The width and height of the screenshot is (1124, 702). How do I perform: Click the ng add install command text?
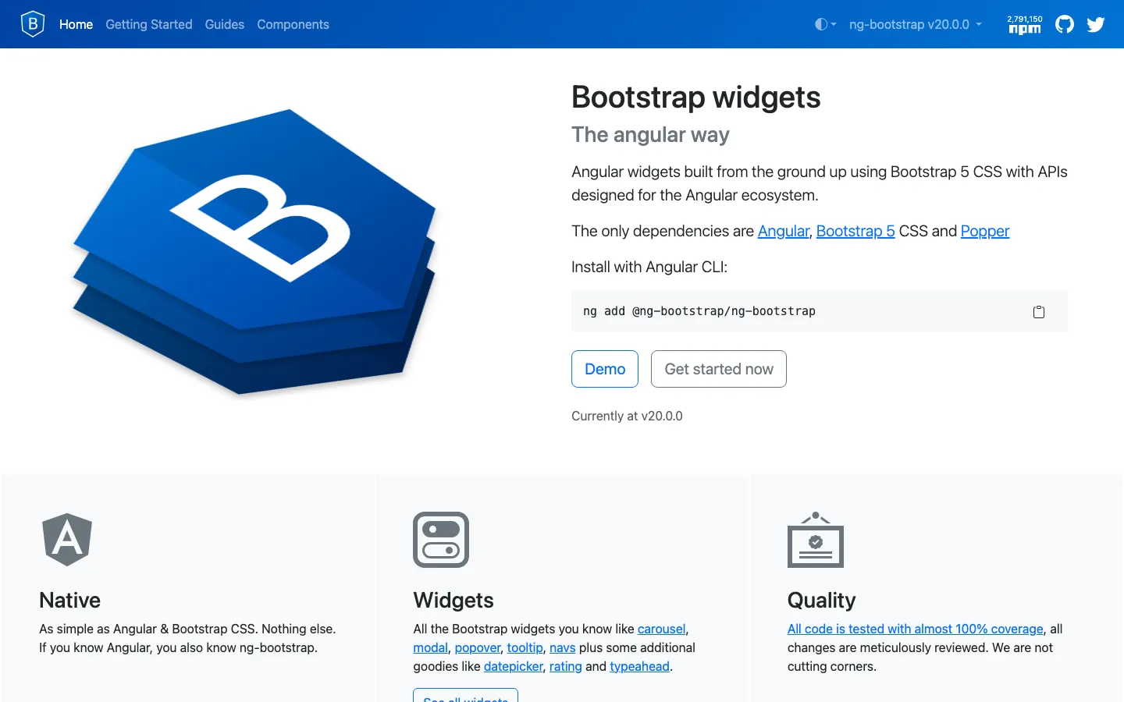pyautogui.click(x=699, y=311)
